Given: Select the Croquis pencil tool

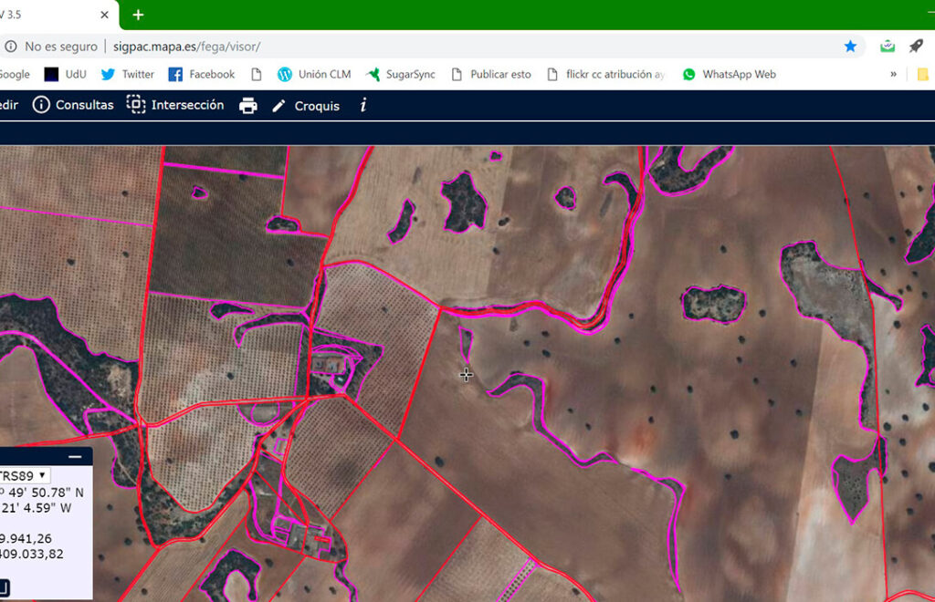Looking at the screenshot, I should click(x=305, y=106).
